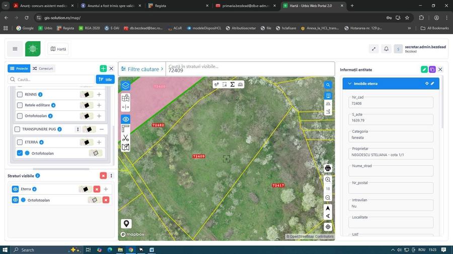The width and height of the screenshot is (453, 254).
Task: Click the sigma sum tool
Action: [x=233, y=84]
